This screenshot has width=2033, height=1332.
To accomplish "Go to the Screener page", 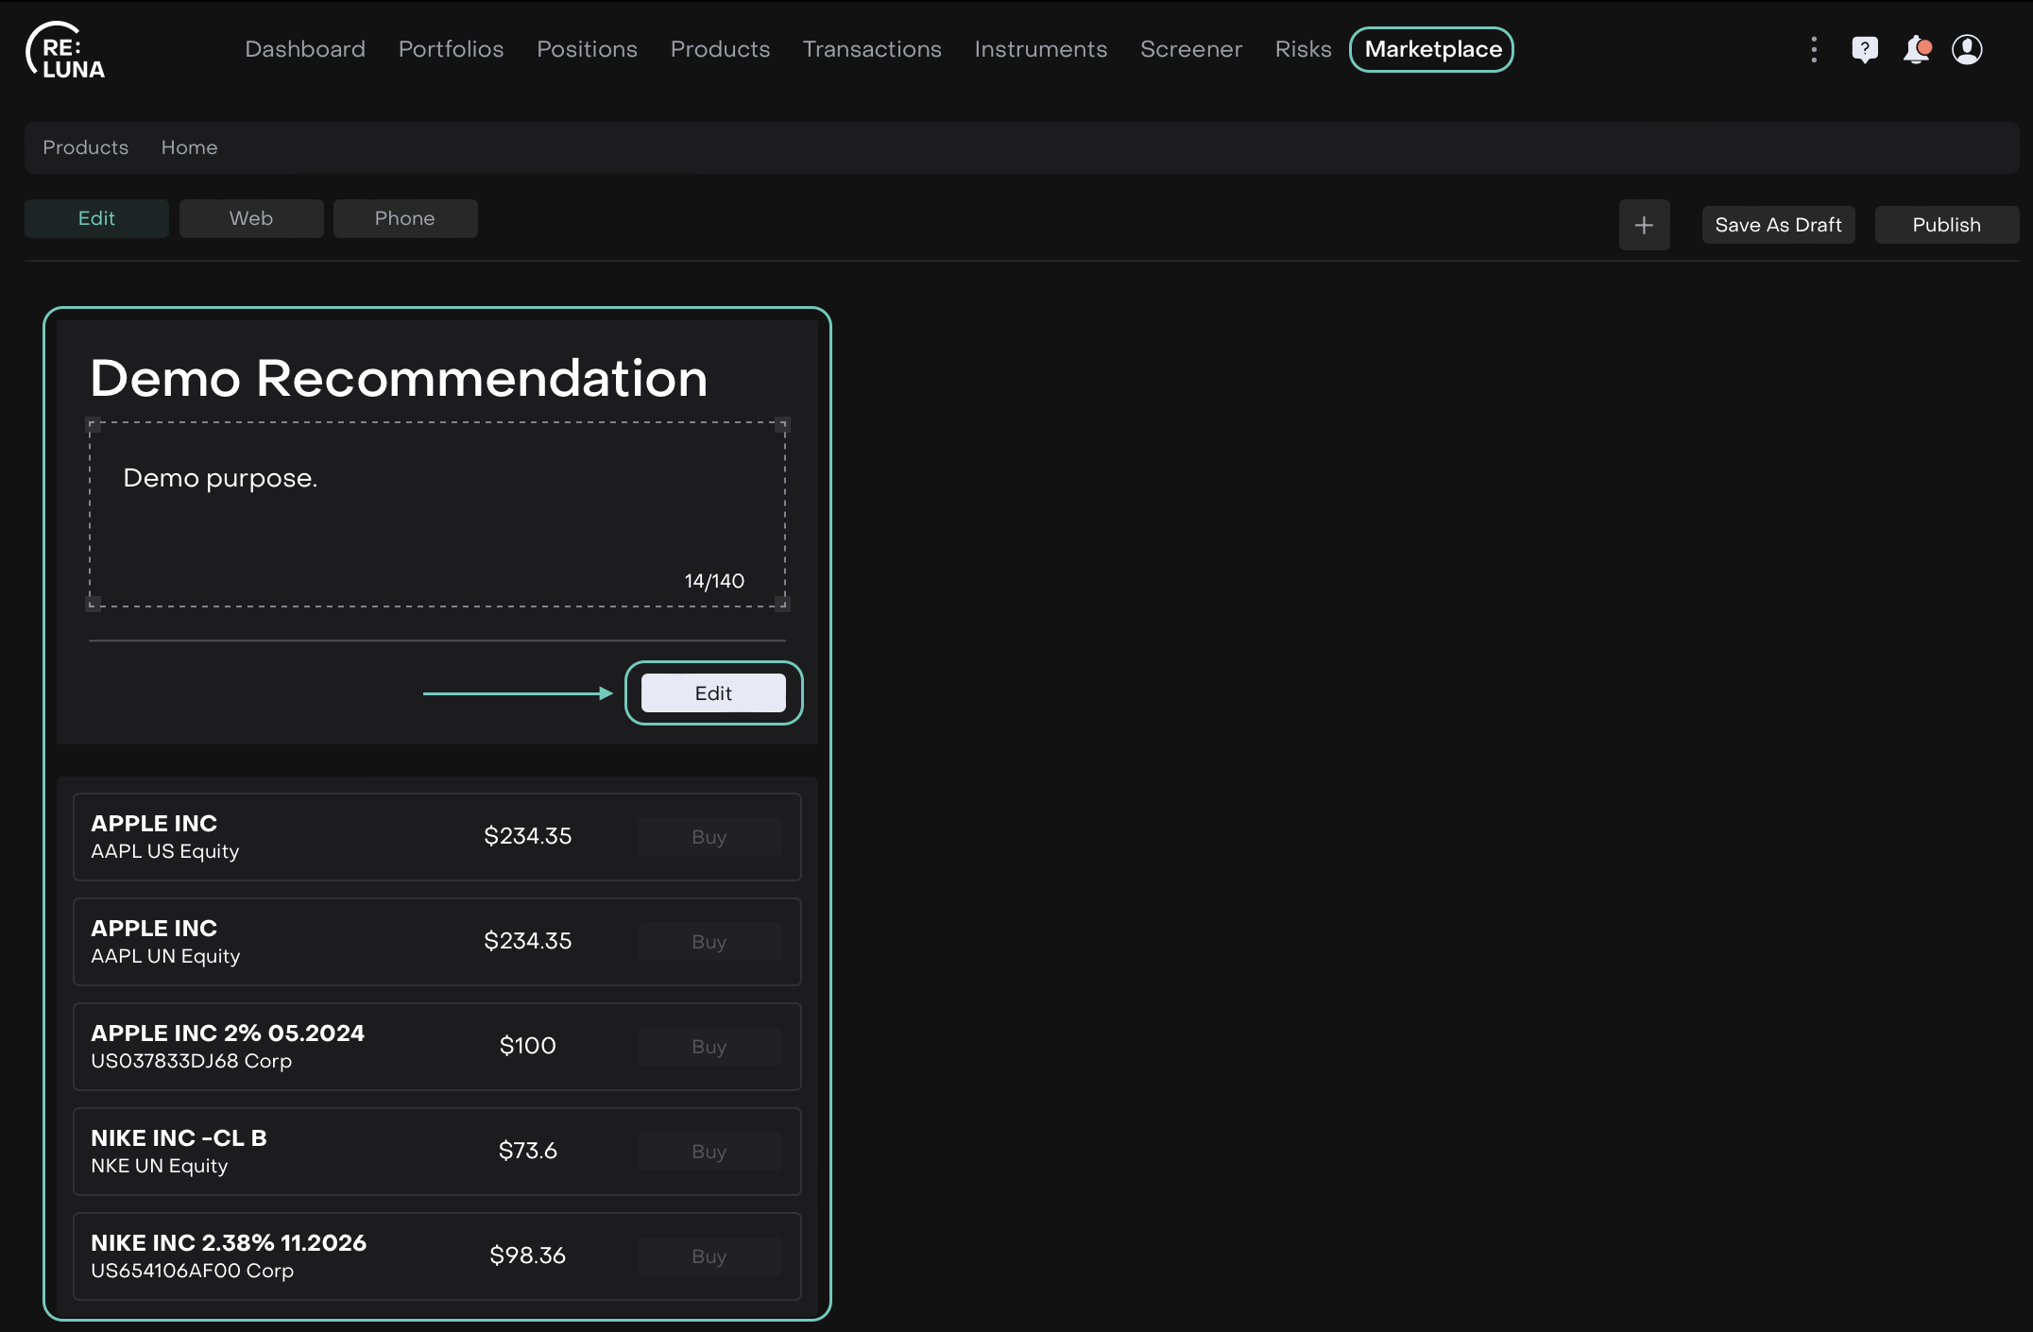I will tap(1190, 49).
